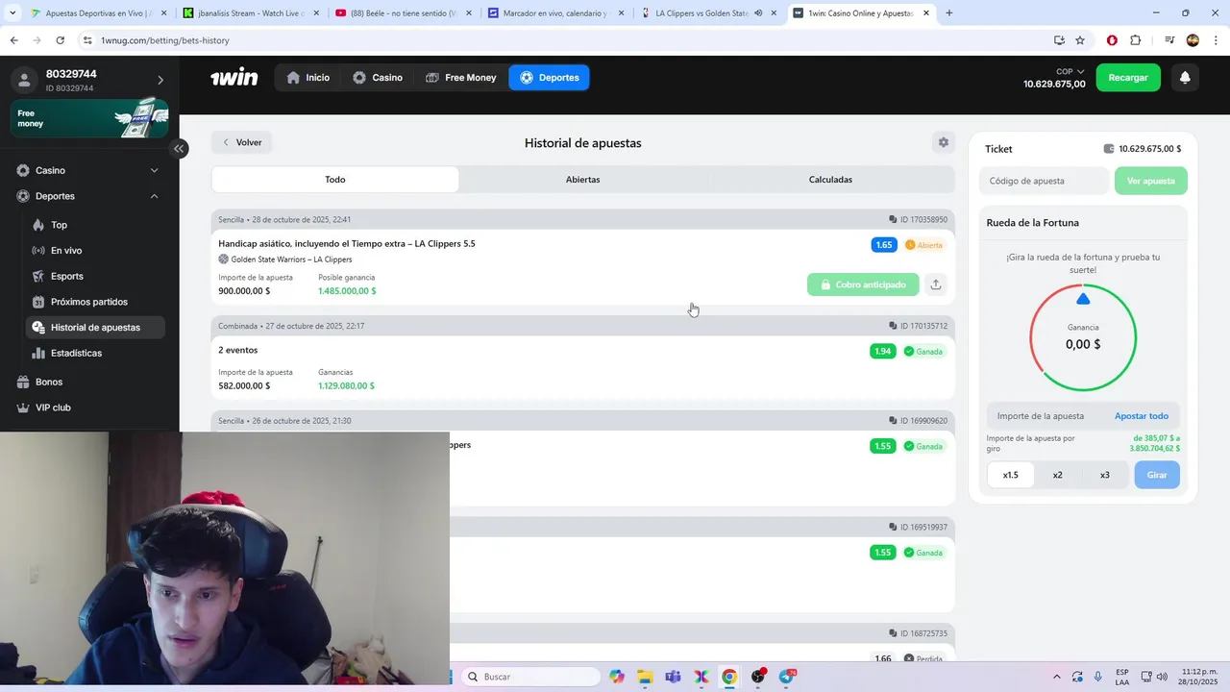Copy bet ID 170358950
The width and height of the screenshot is (1230, 692).
point(894,219)
